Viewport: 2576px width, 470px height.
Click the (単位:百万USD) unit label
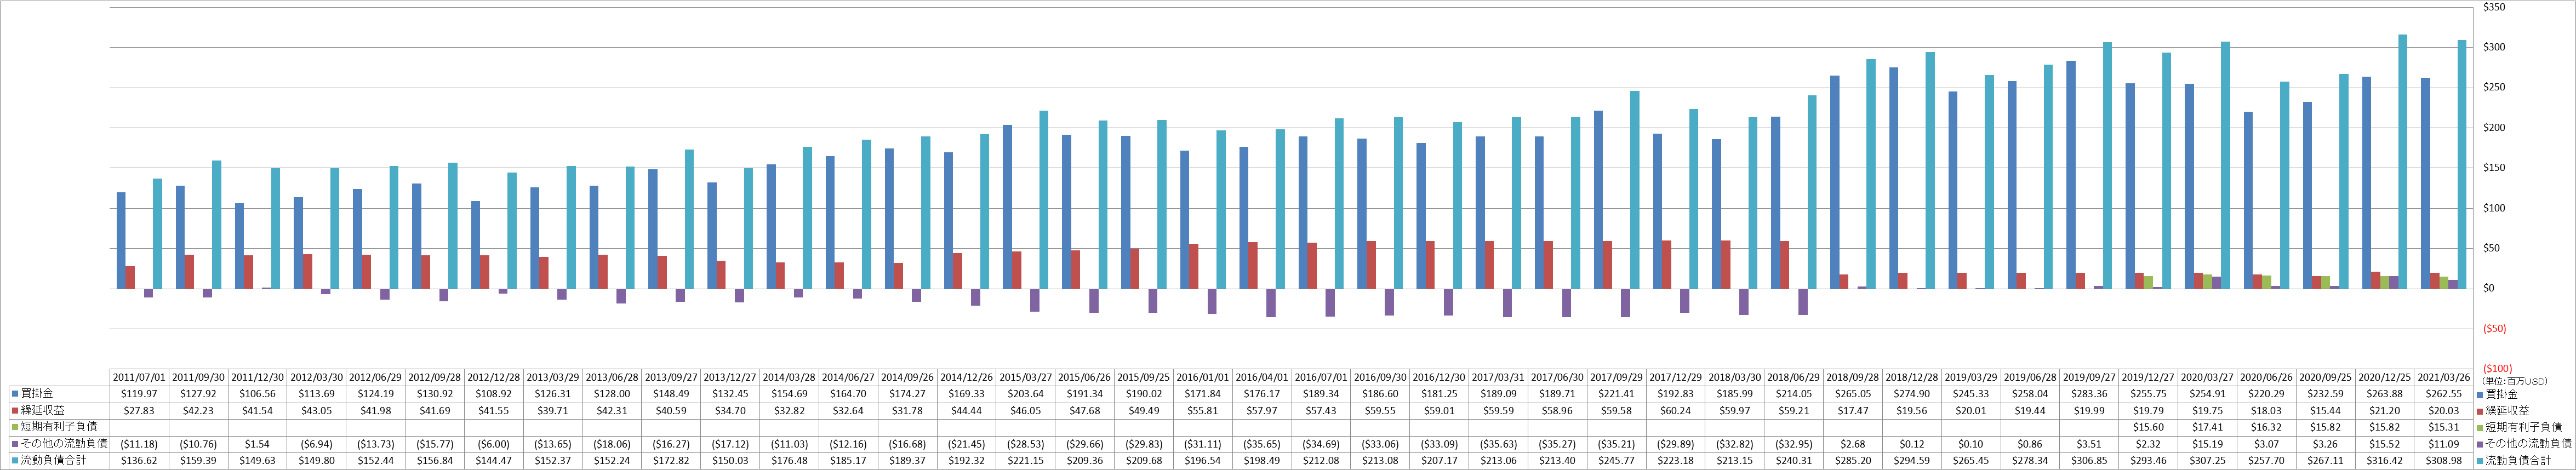(x=2514, y=381)
